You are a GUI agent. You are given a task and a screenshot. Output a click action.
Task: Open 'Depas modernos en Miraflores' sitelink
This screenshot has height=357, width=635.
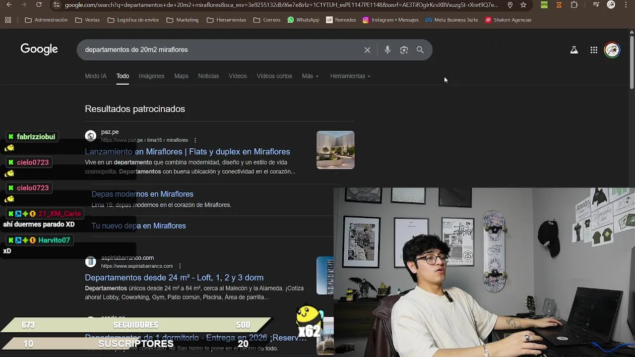pos(142,194)
